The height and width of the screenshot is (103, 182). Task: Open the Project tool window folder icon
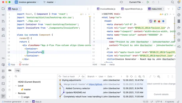pos(3,9)
